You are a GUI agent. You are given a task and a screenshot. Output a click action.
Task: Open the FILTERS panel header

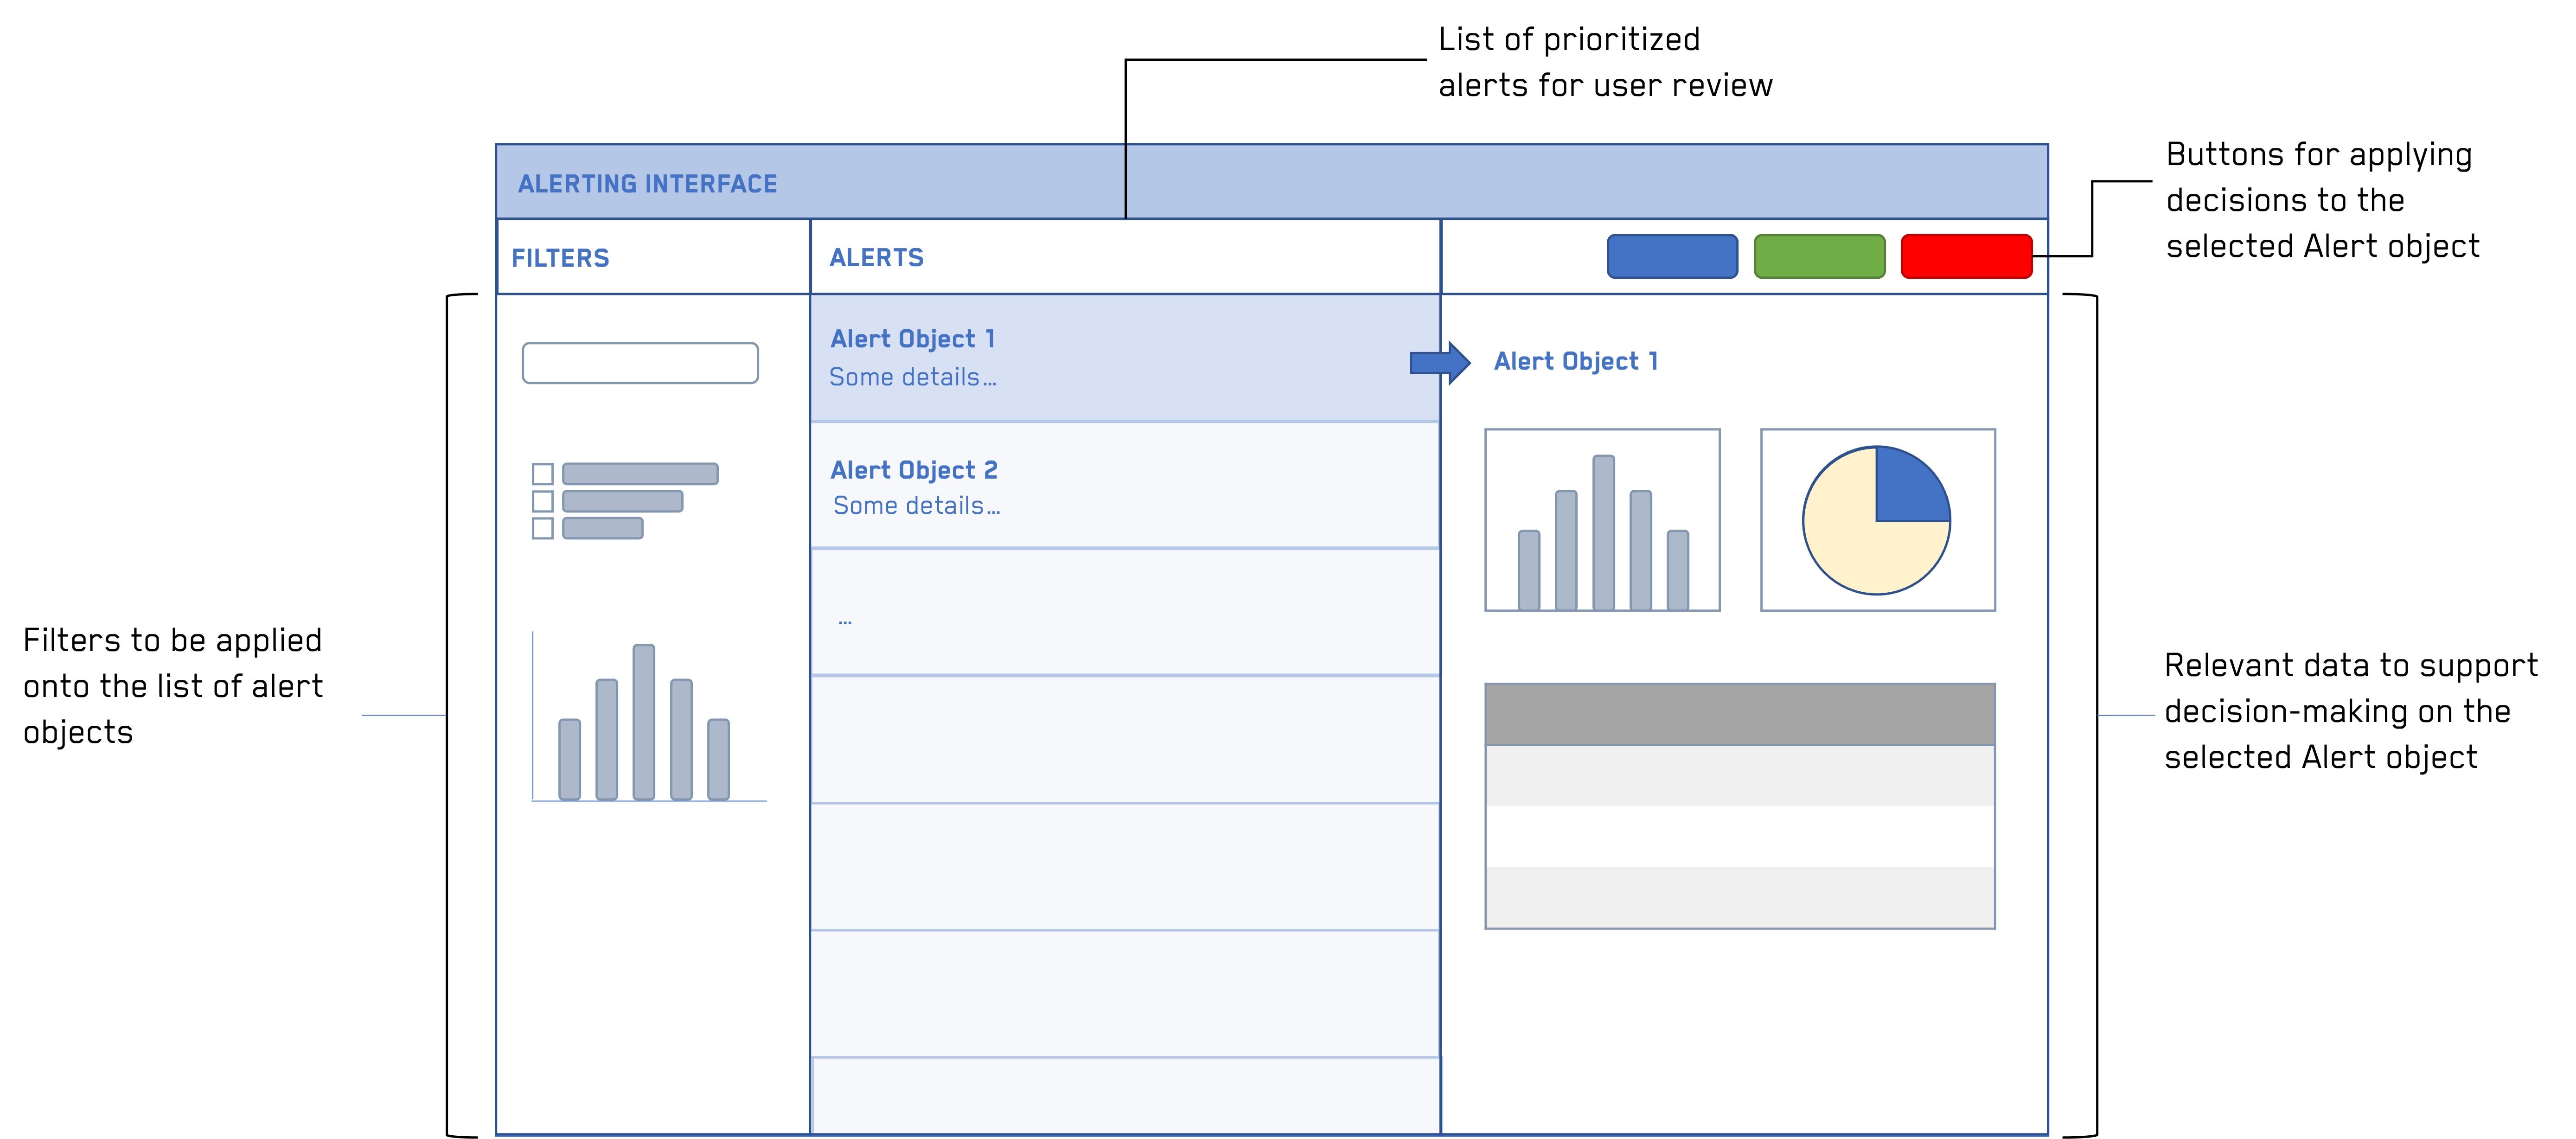pyautogui.click(x=653, y=257)
